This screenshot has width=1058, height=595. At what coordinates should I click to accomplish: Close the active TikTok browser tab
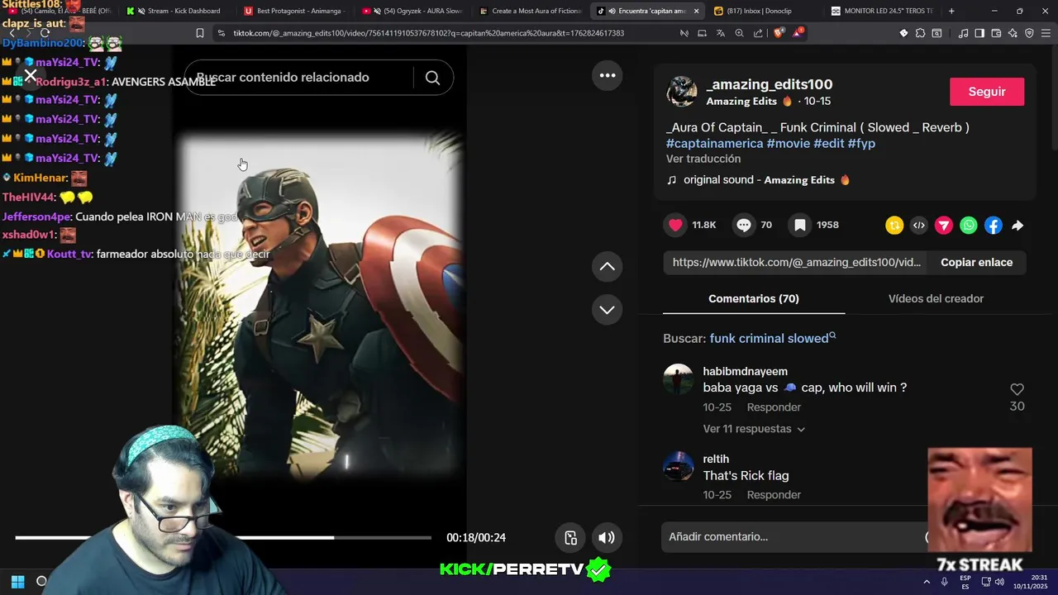click(696, 11)
